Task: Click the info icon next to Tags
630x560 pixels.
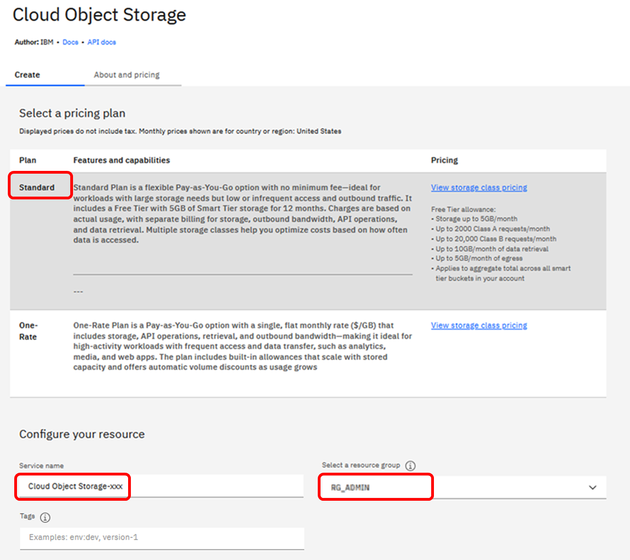Action: pos(45,517)
